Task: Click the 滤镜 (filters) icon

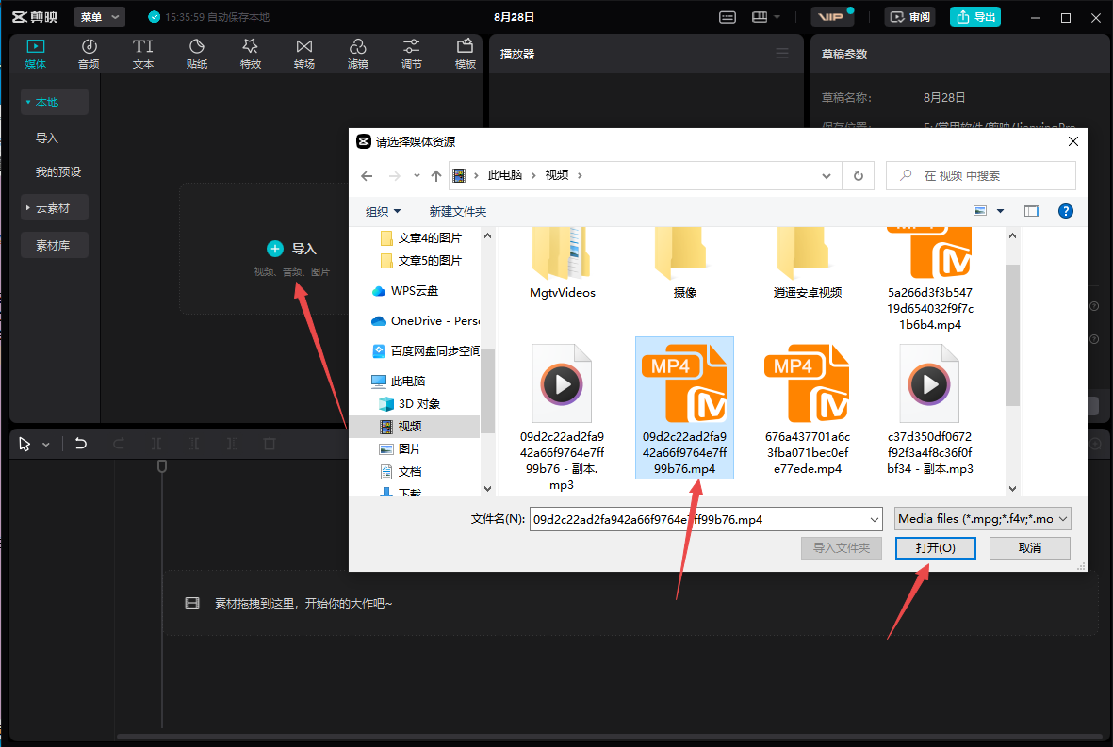Action: coord(357,53)
